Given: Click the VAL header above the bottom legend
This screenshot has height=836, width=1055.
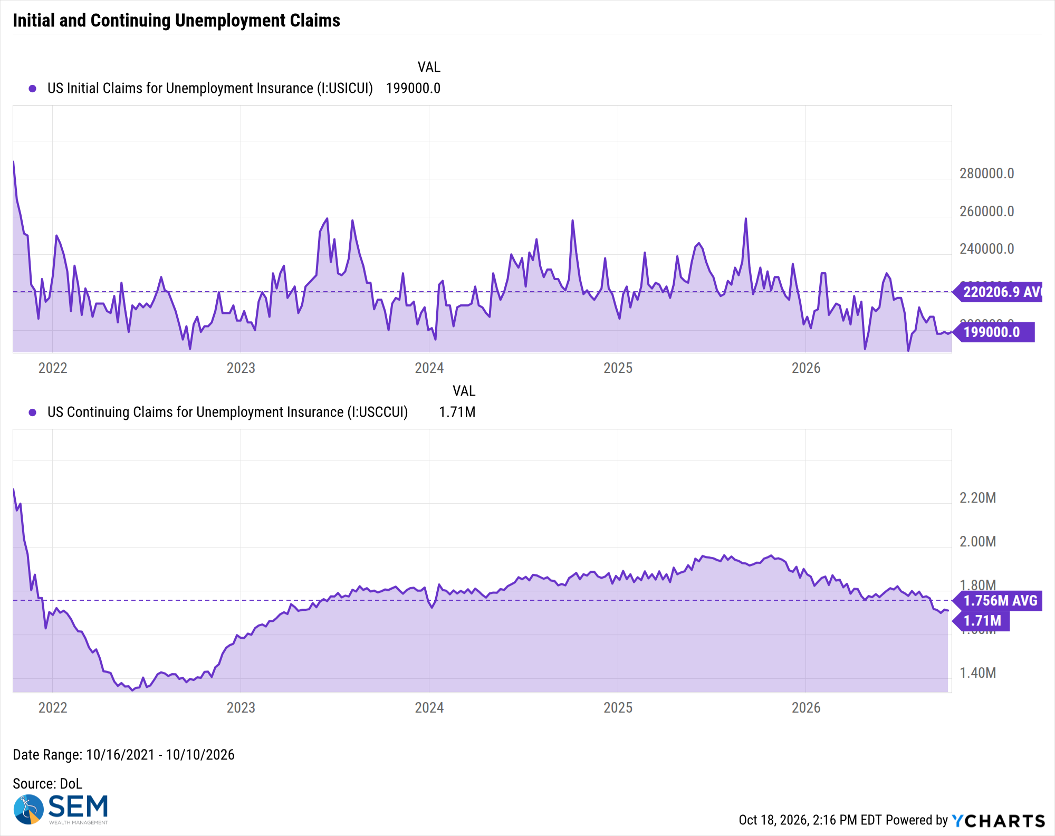Looking at the screenshot, I should [464, 391].
